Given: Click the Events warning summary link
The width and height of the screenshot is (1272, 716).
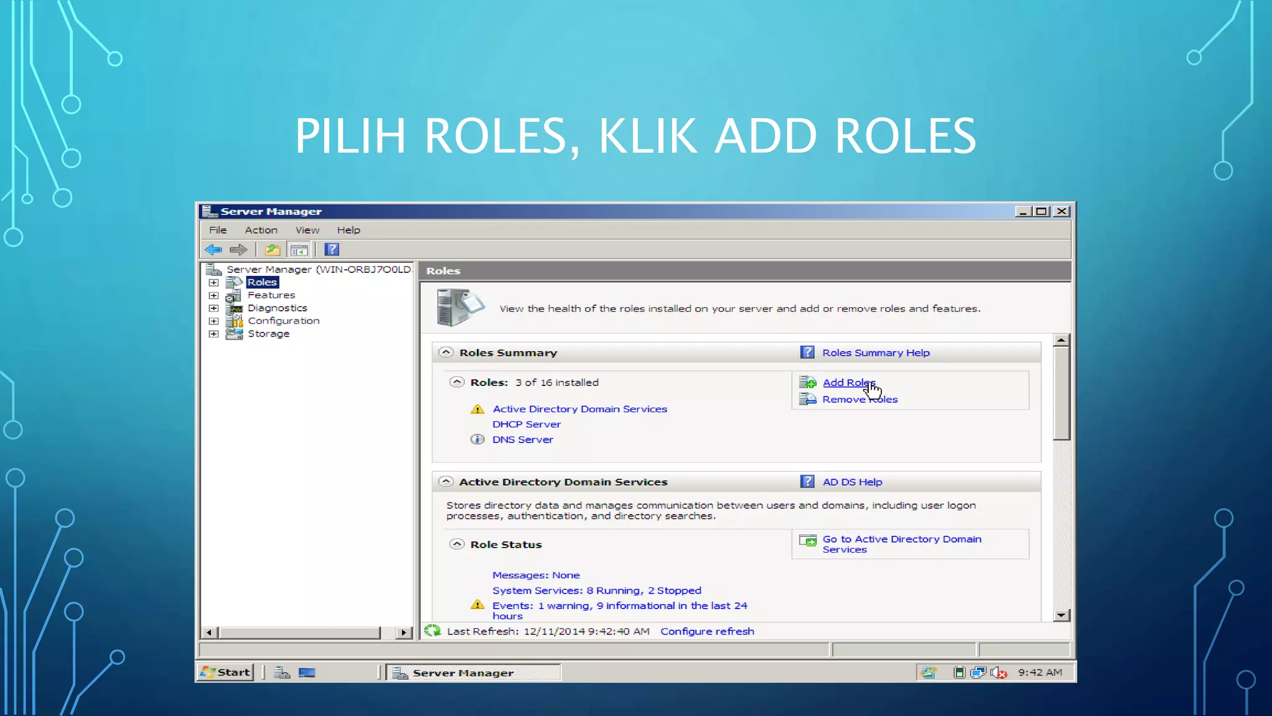Looking at the screenshot, I should click(620, 610).
